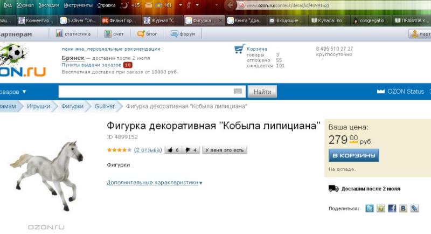Image resolution: width=431 pixels, height=234 pixels.
Task: Share product on Facebook
Action: pyautogui.click(x=392, y=208)
